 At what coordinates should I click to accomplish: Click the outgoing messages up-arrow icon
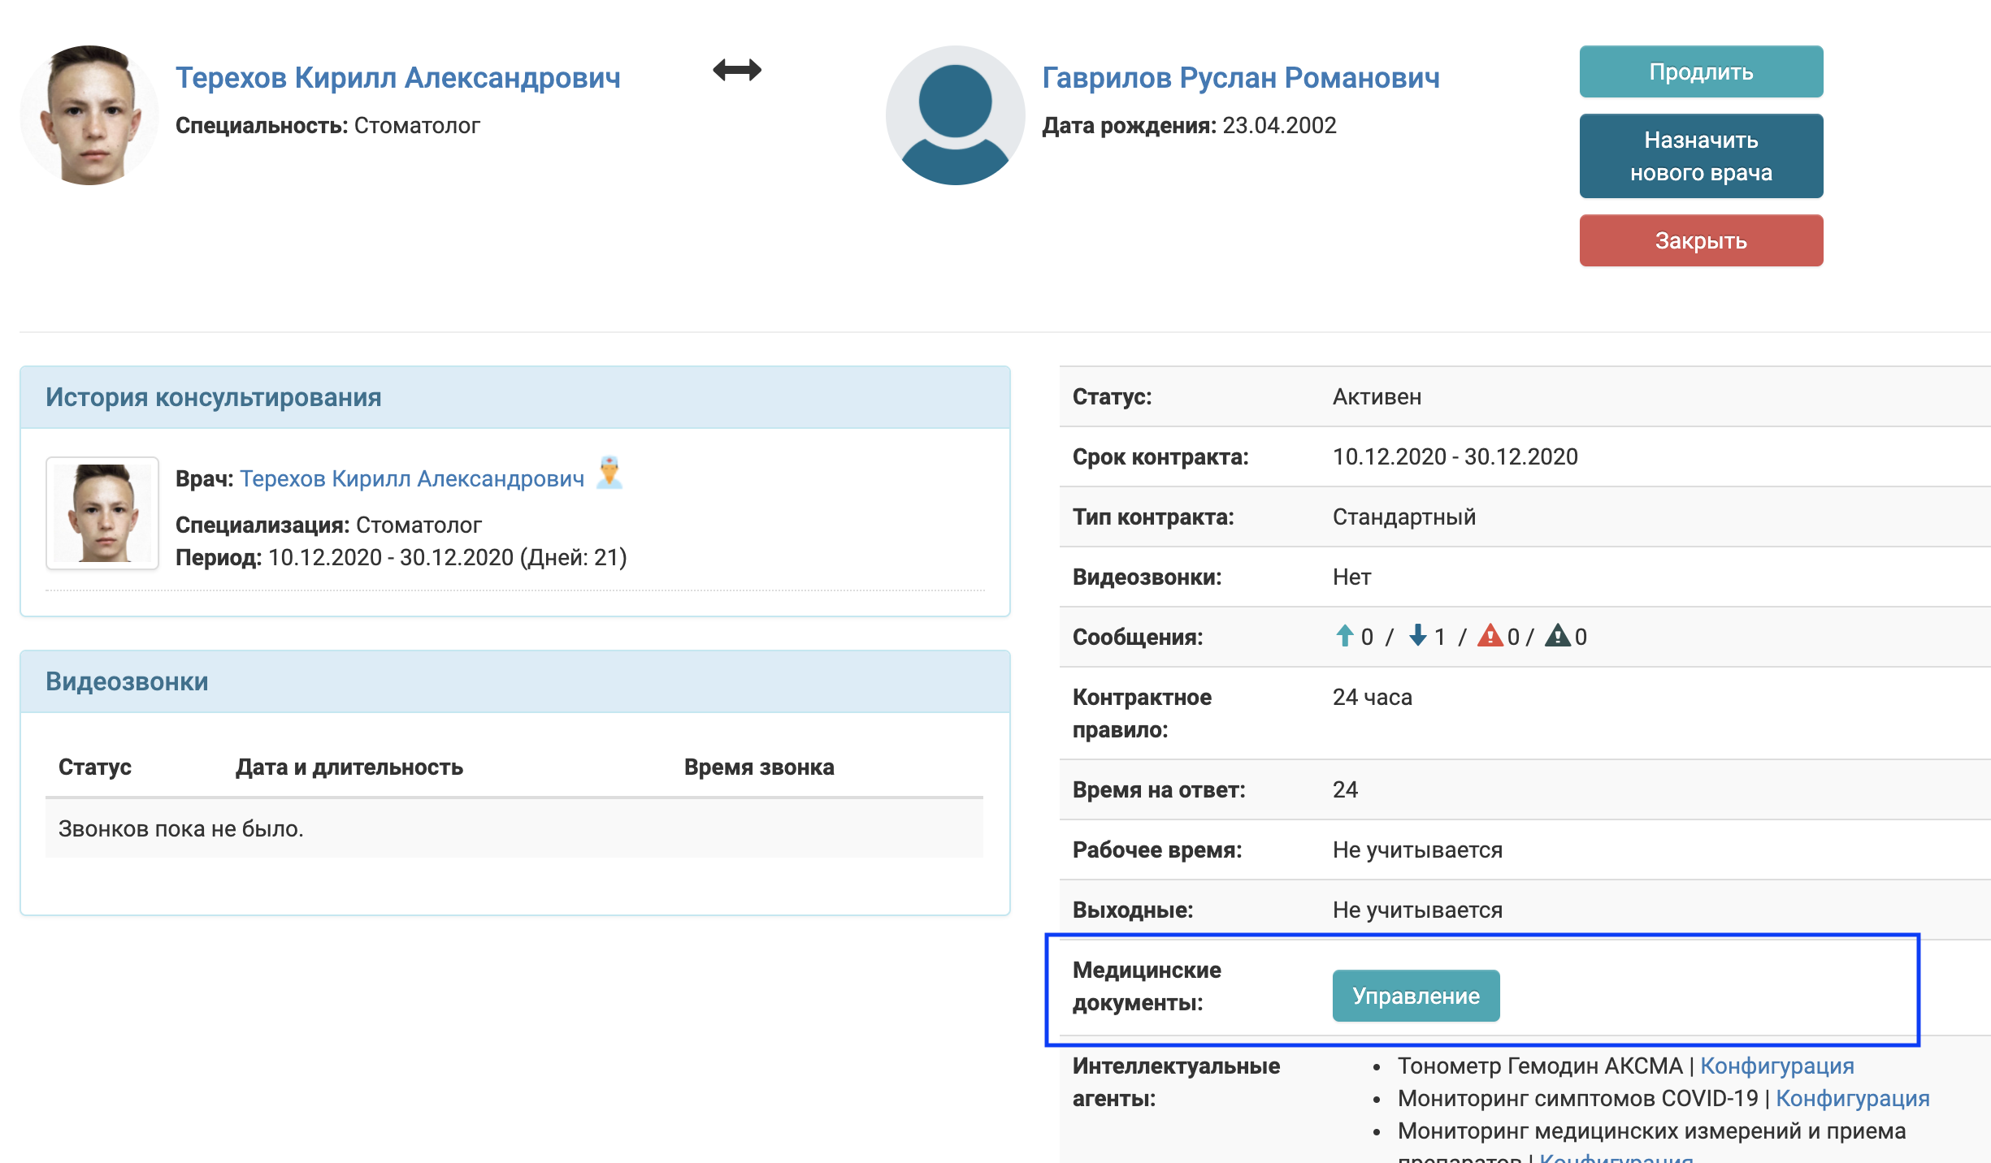[x=1344, y=635]
